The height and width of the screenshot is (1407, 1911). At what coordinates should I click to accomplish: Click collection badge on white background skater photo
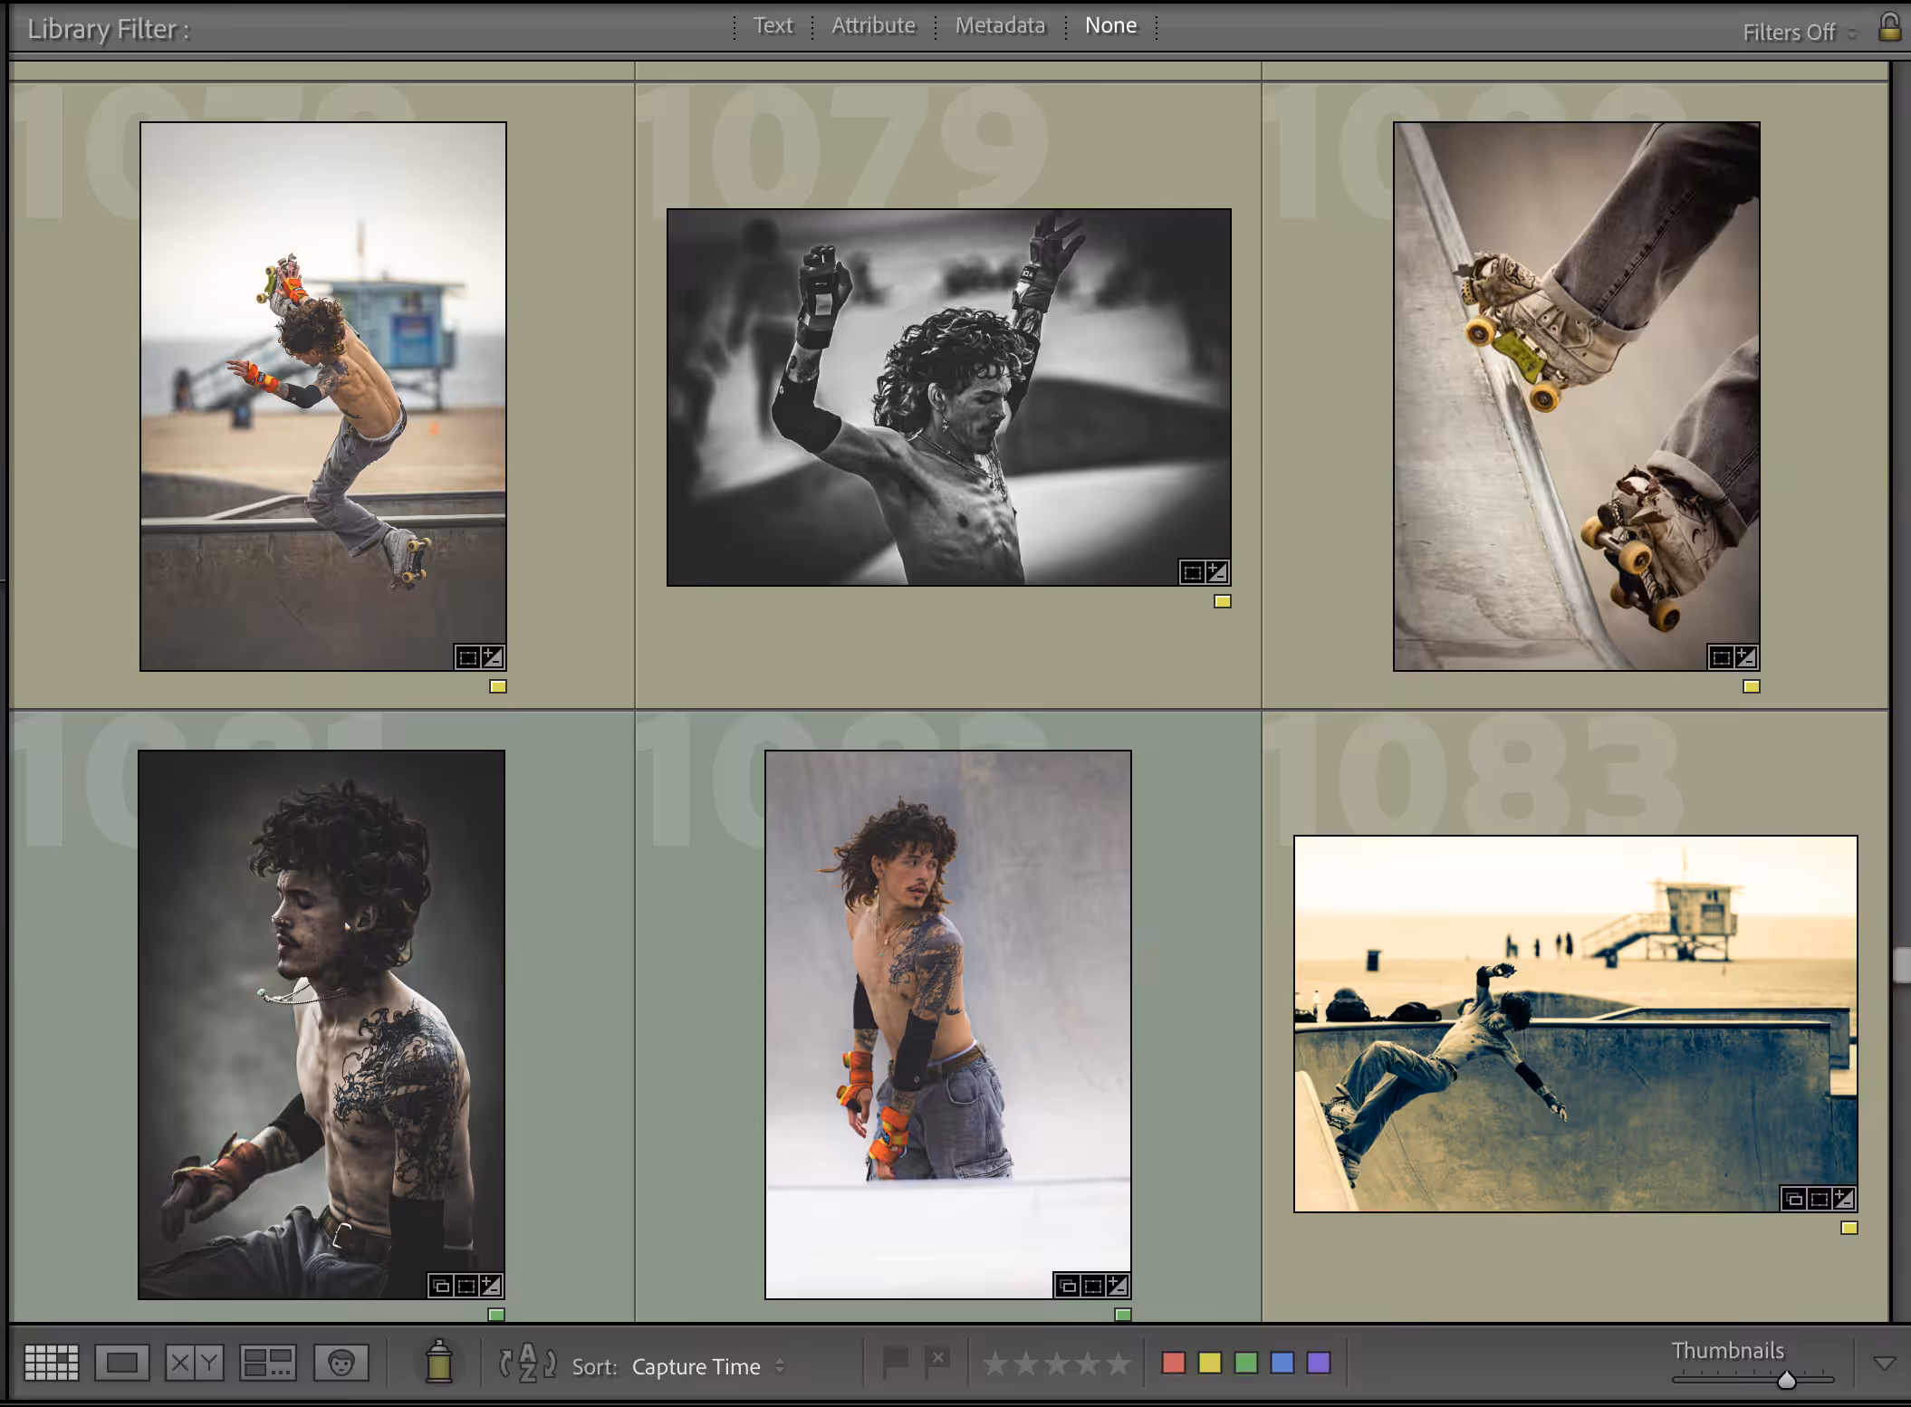[x=1068, y=1286]
